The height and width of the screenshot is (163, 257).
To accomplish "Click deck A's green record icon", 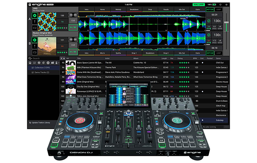I will (35, 15).
